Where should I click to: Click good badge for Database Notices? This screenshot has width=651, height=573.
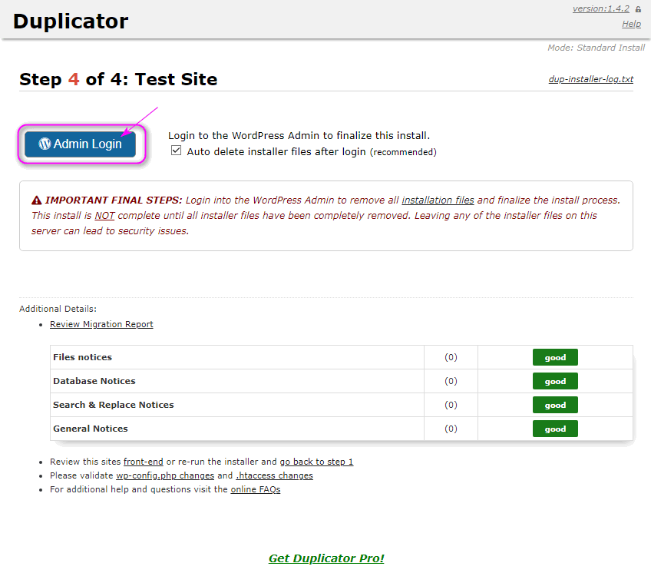(555, 381)
